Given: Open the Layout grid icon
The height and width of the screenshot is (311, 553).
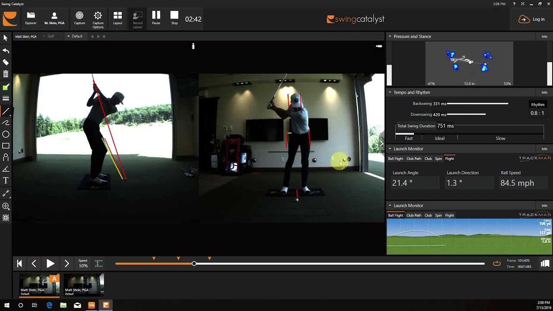Looking at the screenshot, I should click(118, 16).
